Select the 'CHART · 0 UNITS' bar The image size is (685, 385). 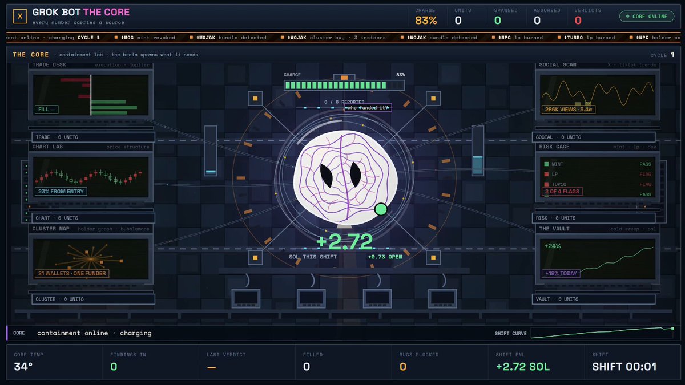[x=93, y=218]
